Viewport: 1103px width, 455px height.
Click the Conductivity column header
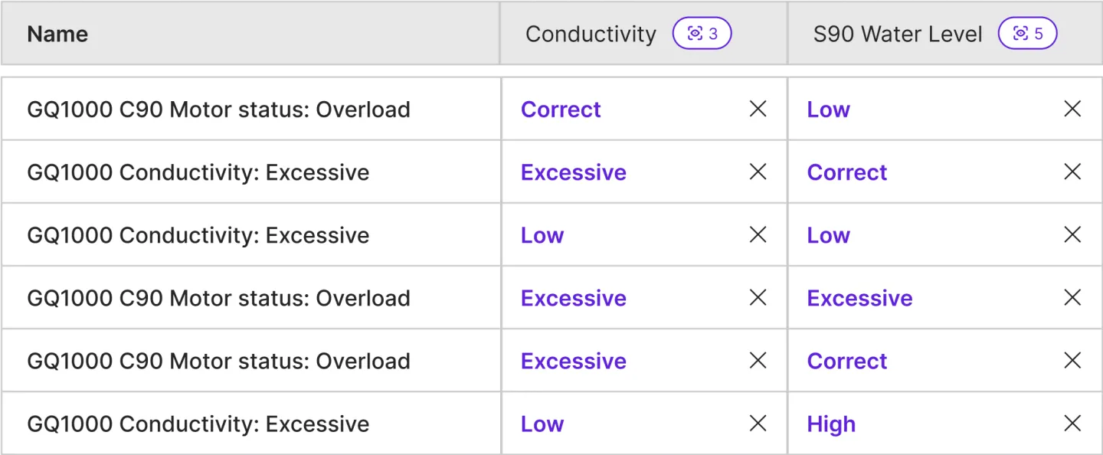591,34
